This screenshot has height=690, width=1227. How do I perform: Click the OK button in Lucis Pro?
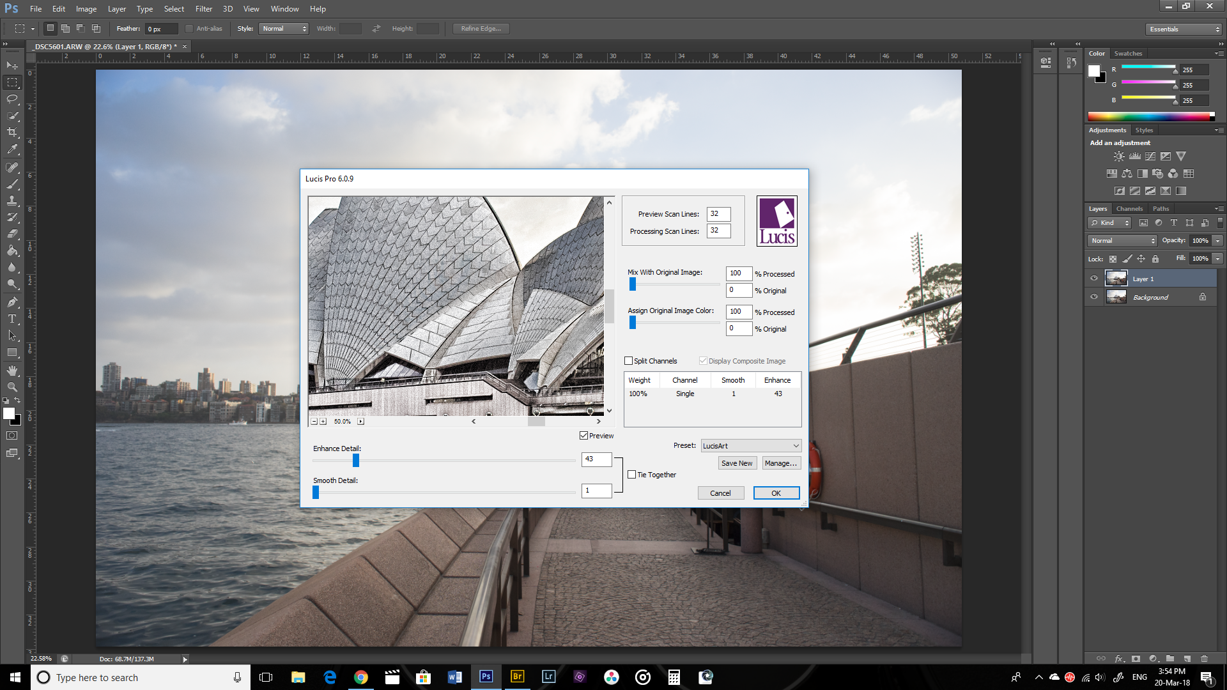coord(775,492)
